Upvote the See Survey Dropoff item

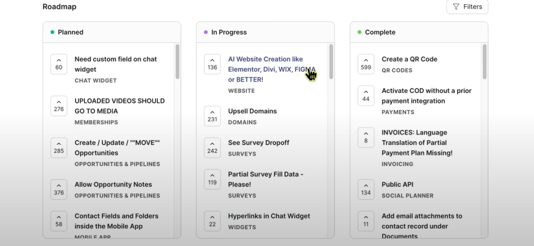click(212, 147)
